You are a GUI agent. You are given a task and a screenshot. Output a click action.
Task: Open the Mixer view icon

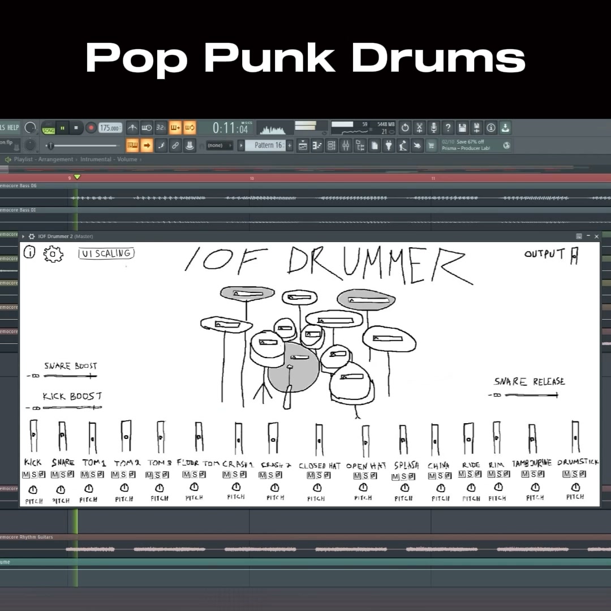[x=346, y=146]
